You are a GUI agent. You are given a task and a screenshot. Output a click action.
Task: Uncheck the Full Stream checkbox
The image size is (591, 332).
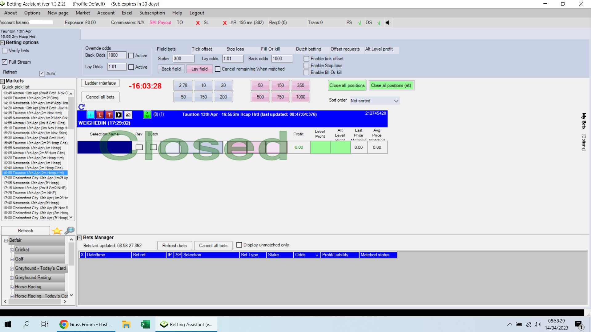tap(4, 62)
